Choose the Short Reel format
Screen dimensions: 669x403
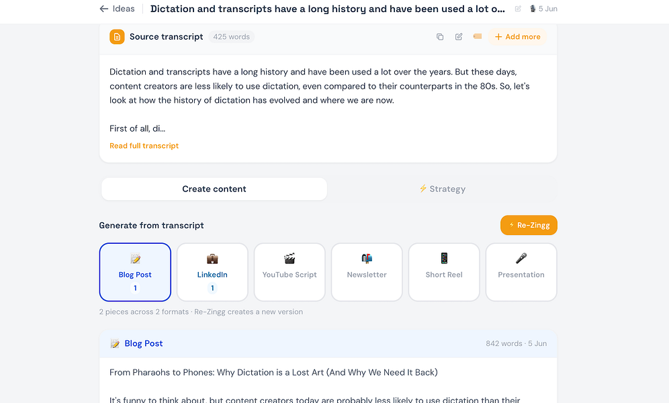coord(444,272)
